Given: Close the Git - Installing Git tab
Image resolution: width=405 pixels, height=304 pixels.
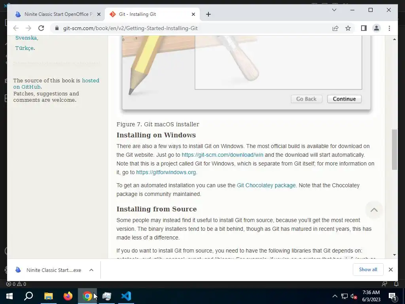Looking at the screenshot, I should point(193,15).
